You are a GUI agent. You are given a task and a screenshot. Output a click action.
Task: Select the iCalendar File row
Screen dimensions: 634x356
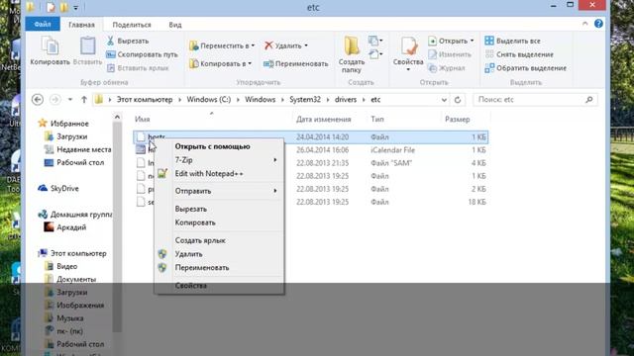coord(310,149)
